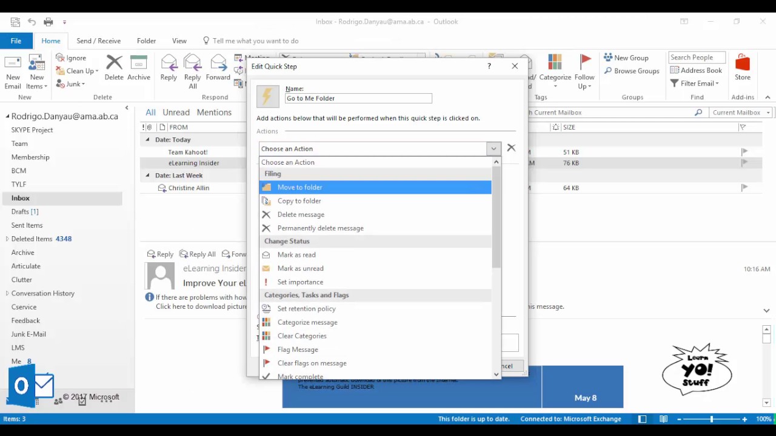Click Browse Groups in ribbon

point(631,71)
